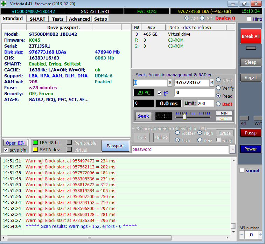Switch to the SMART tab
The width and height of the screenshot is (265, 244).
[x=37, y=19]
